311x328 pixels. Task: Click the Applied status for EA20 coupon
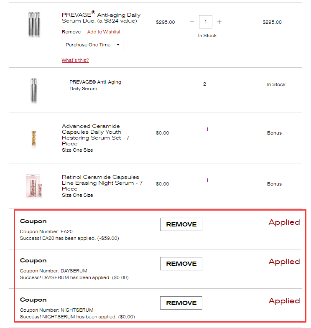tap(284, 222)
